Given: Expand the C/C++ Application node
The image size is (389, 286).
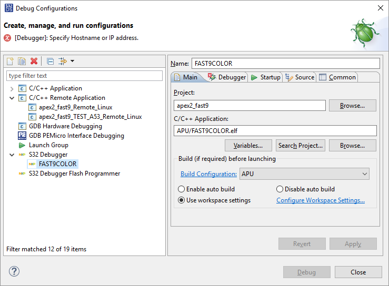Looking at the screenshot, I should point(12,88).
